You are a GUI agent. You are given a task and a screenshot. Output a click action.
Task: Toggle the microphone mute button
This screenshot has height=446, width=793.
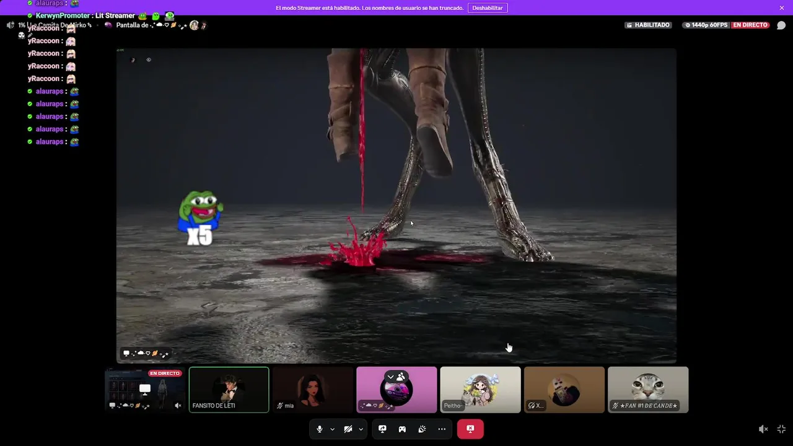(320, 429)
